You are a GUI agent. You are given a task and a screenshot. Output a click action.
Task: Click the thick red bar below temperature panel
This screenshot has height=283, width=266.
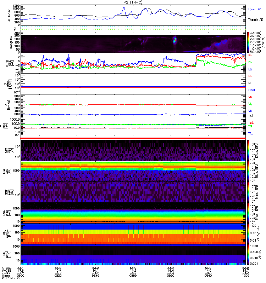(133, 138)
